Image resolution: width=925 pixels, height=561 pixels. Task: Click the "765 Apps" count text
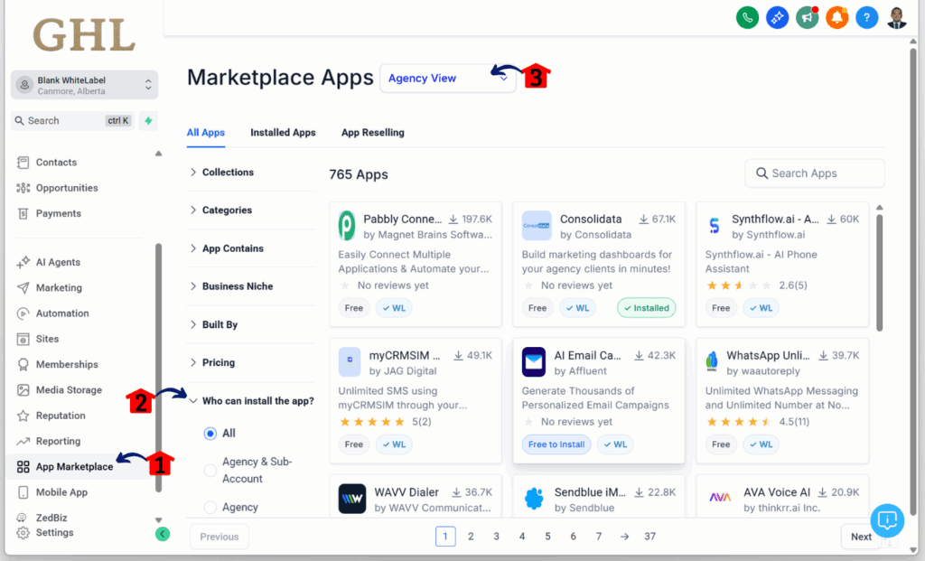point(359,174)
